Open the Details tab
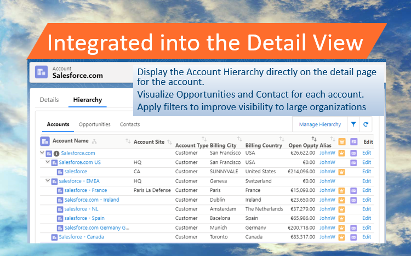This screenshot has height=256, width=411. coord(49,100)
